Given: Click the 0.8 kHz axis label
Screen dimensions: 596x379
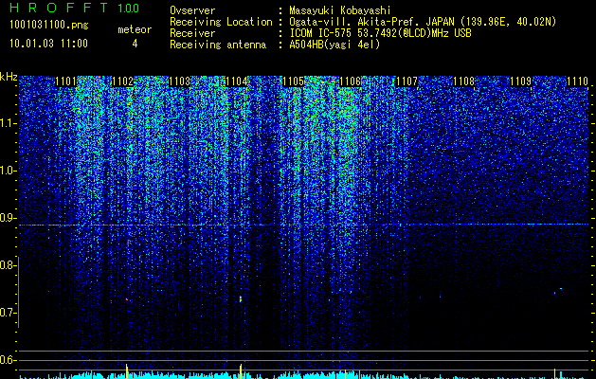Looking at the screenshot, I should (x=8, y=265).
